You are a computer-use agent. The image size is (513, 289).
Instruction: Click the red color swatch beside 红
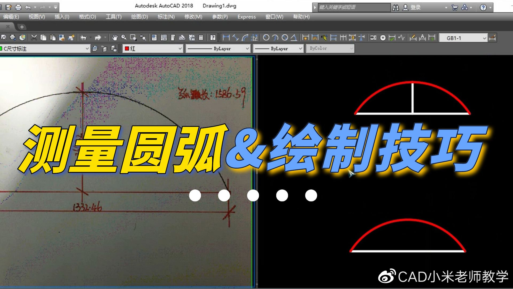click(x=127, y=48)
